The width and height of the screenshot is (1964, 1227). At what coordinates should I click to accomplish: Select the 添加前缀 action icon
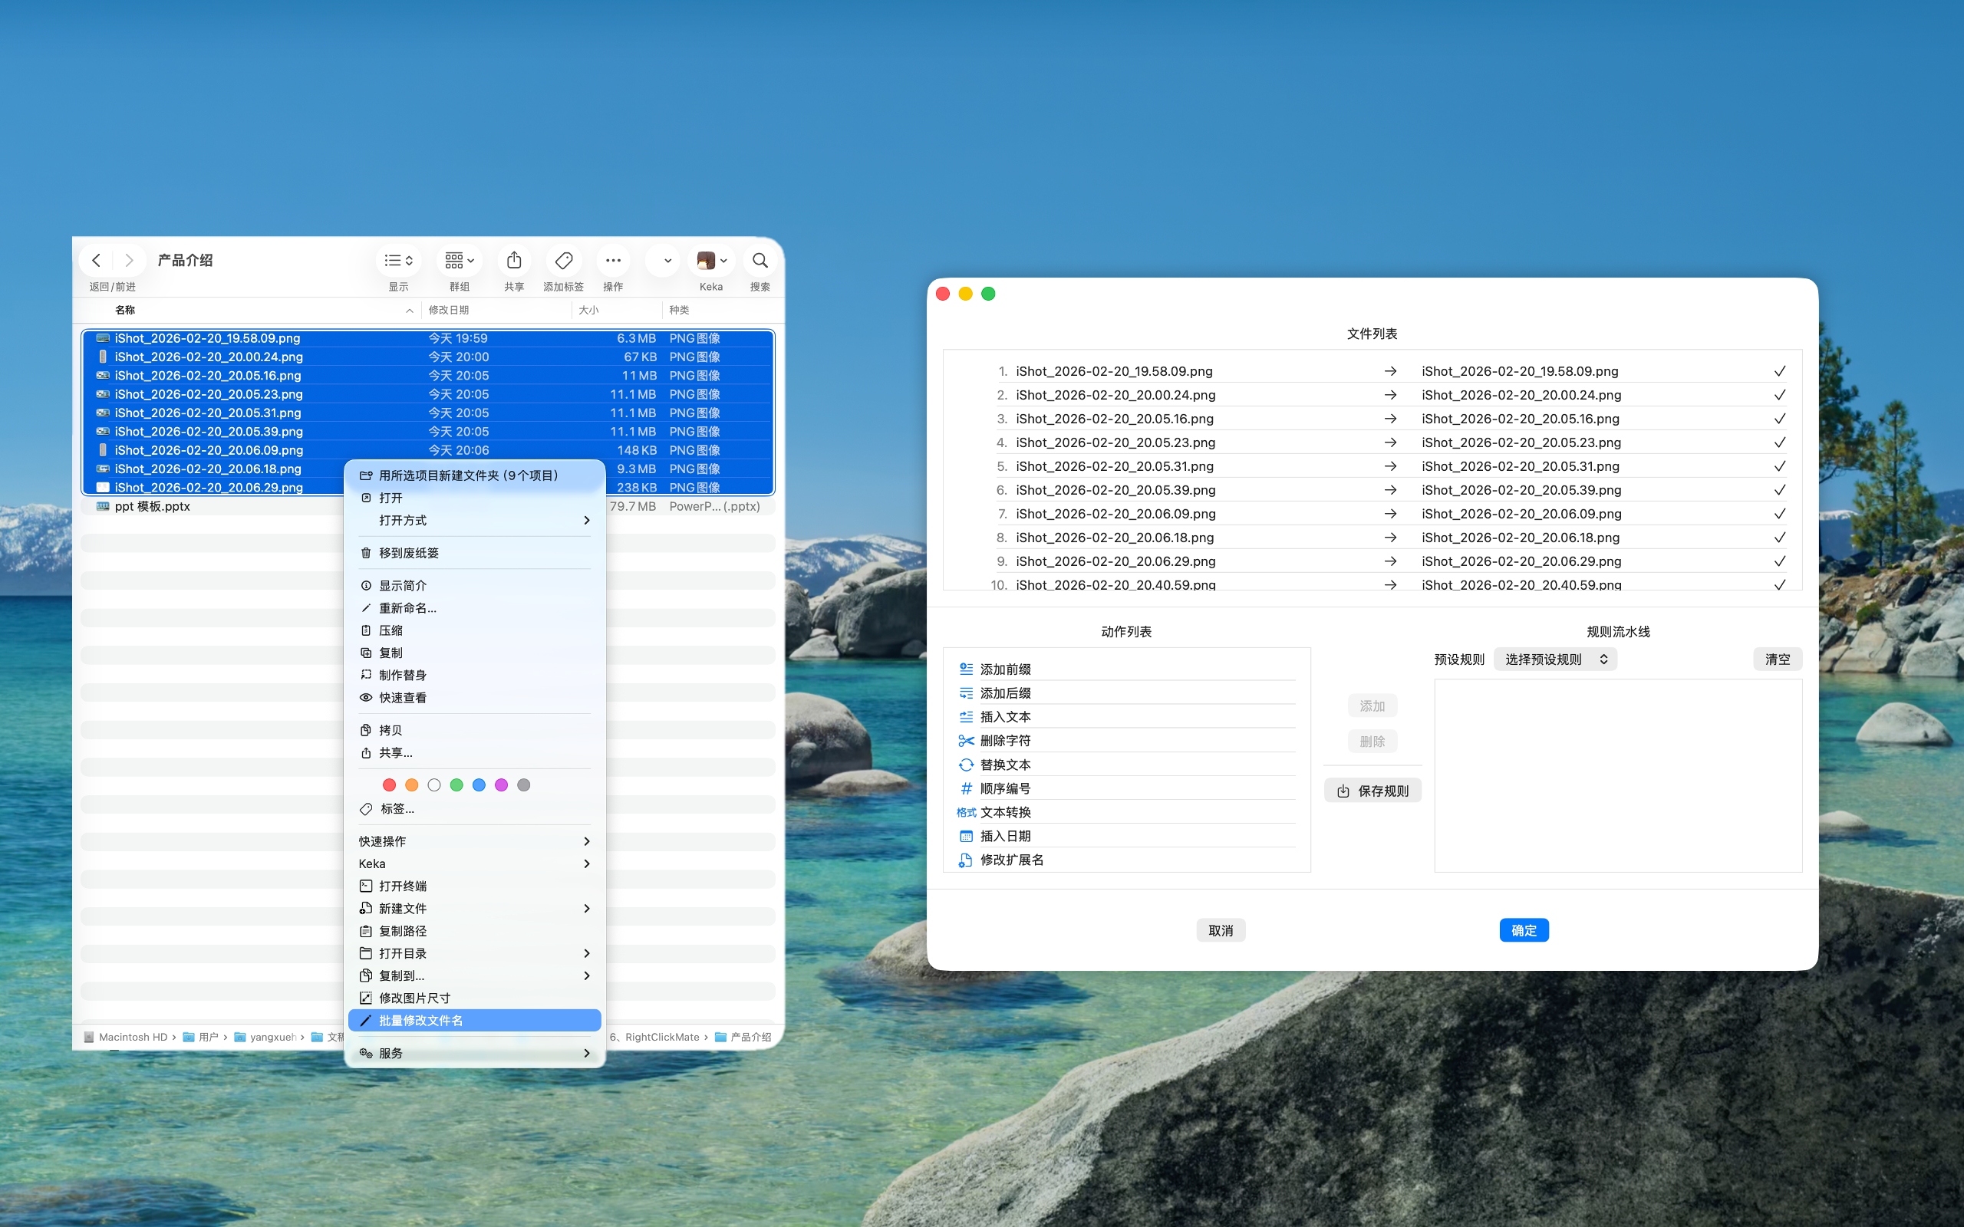pos(965,668)
